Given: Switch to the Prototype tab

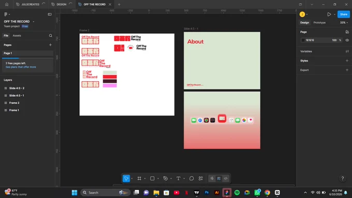Looking at the screenshot, I should pos(319,23).
